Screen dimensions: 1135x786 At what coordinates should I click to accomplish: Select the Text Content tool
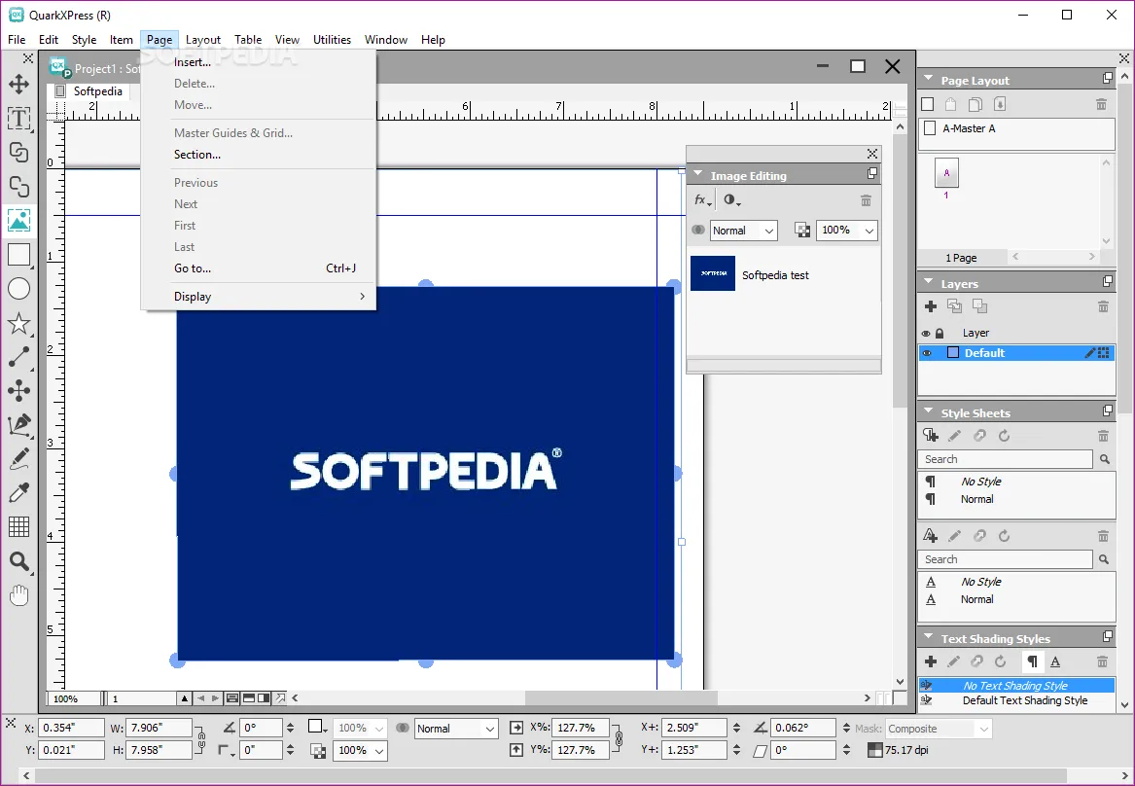coord(18,118)
